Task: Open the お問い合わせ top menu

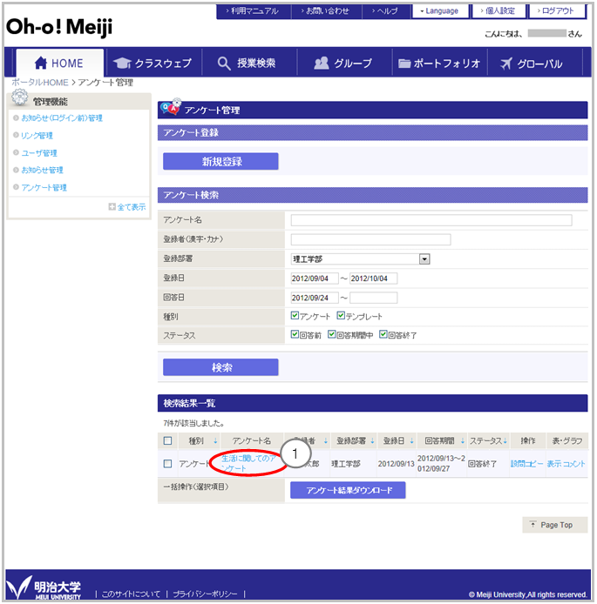Action: pos(326,10)
